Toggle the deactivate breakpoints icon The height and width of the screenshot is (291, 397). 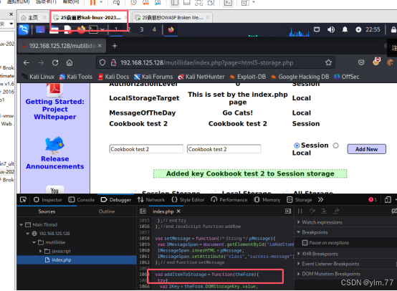coord(394,211)
